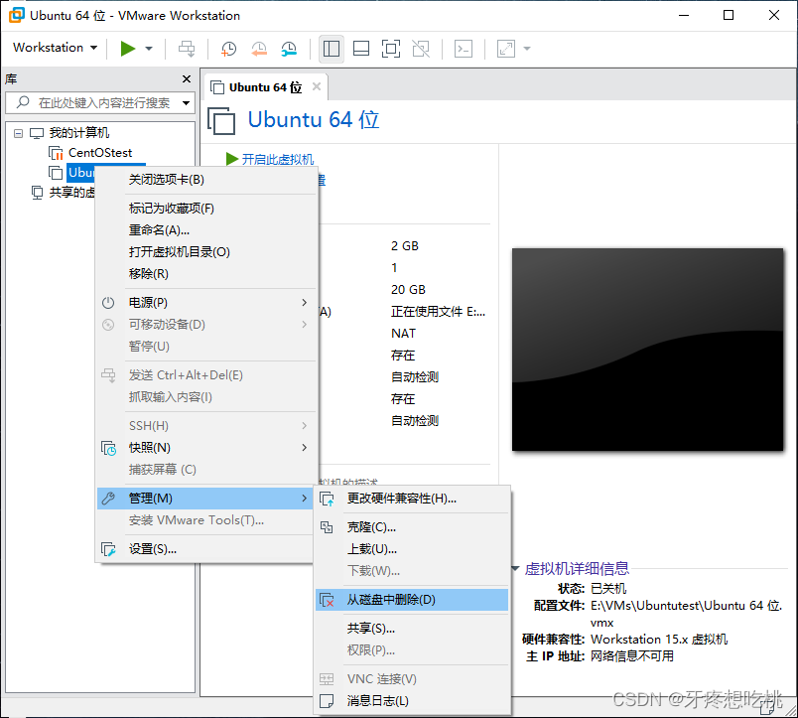Screen dimensions: 798x718
Task: Collapse the 我的计算机 tree node
Action: [17, 132]
